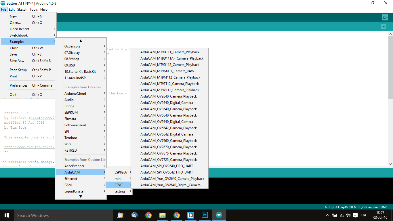Open the mini ArduCAM submenu
Image resolution: width=393 pixels, height=221 pixels.
tap(119, 179)
